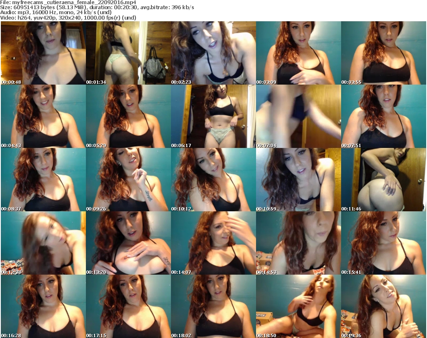This screenshot has width=427, height=338.
Task: Select the last thumbnail at 00:19:36
Action: 383,306
